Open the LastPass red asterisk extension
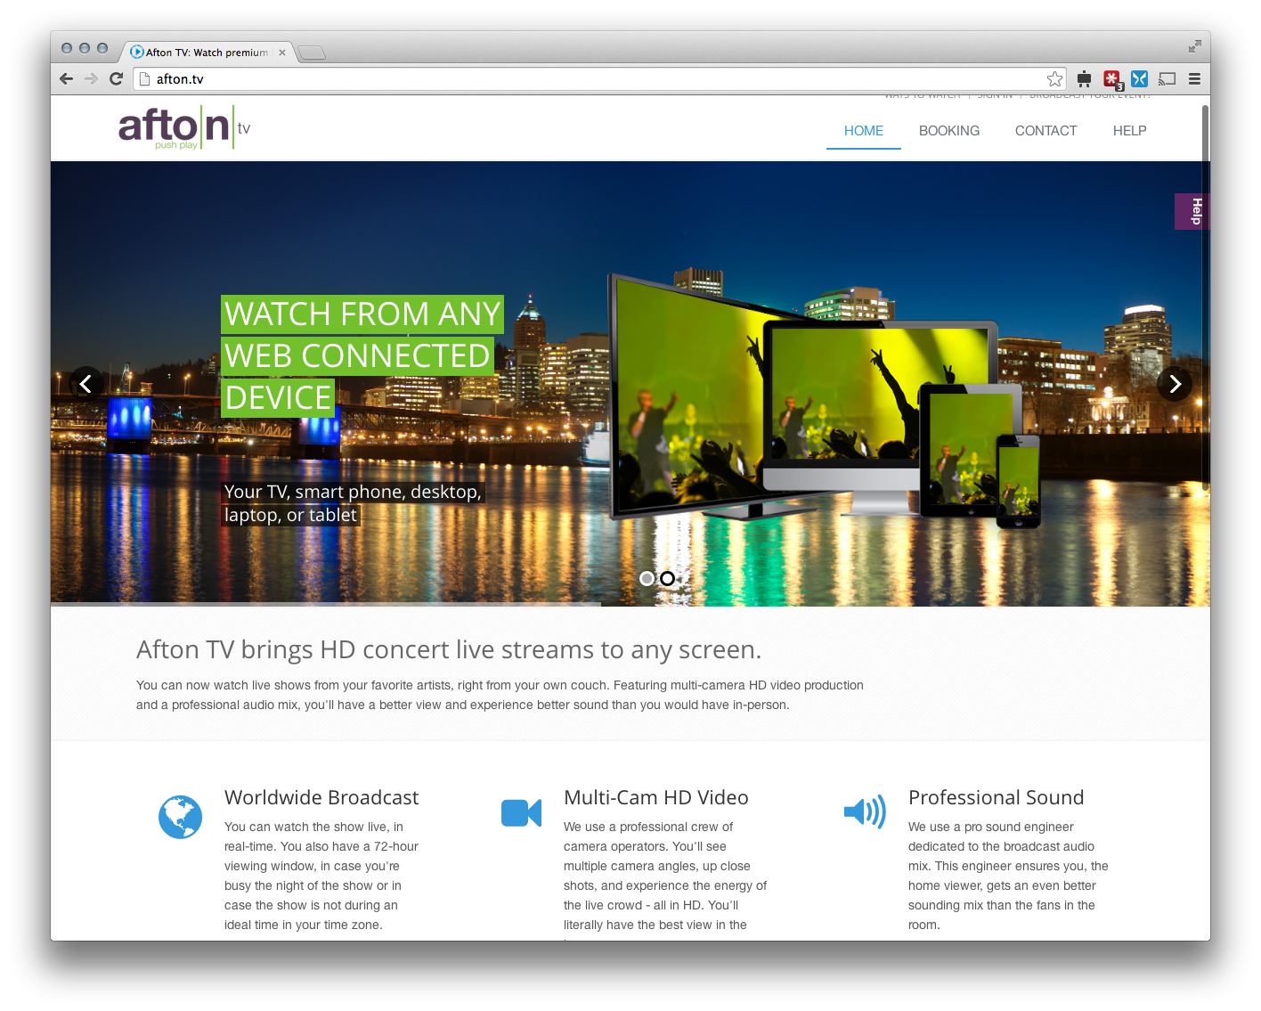 point(1112,79)
